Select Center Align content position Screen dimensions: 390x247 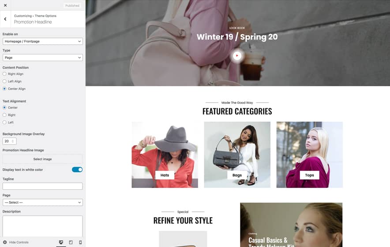coord(4,89)
